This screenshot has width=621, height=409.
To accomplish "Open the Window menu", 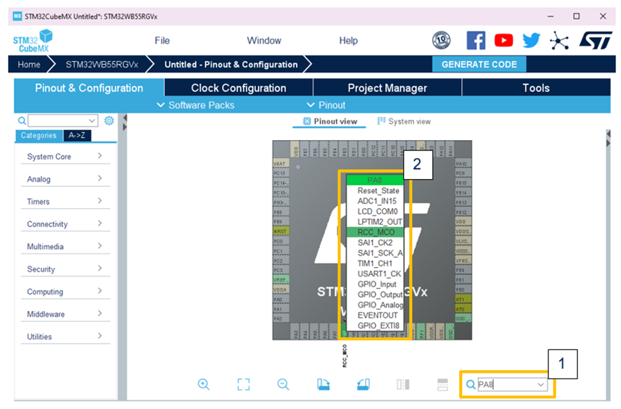I will click(264, 40).
